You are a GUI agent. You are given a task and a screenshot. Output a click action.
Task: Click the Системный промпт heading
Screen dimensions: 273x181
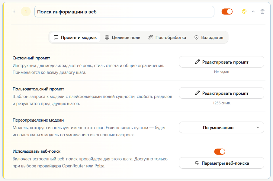coord(31,58)
